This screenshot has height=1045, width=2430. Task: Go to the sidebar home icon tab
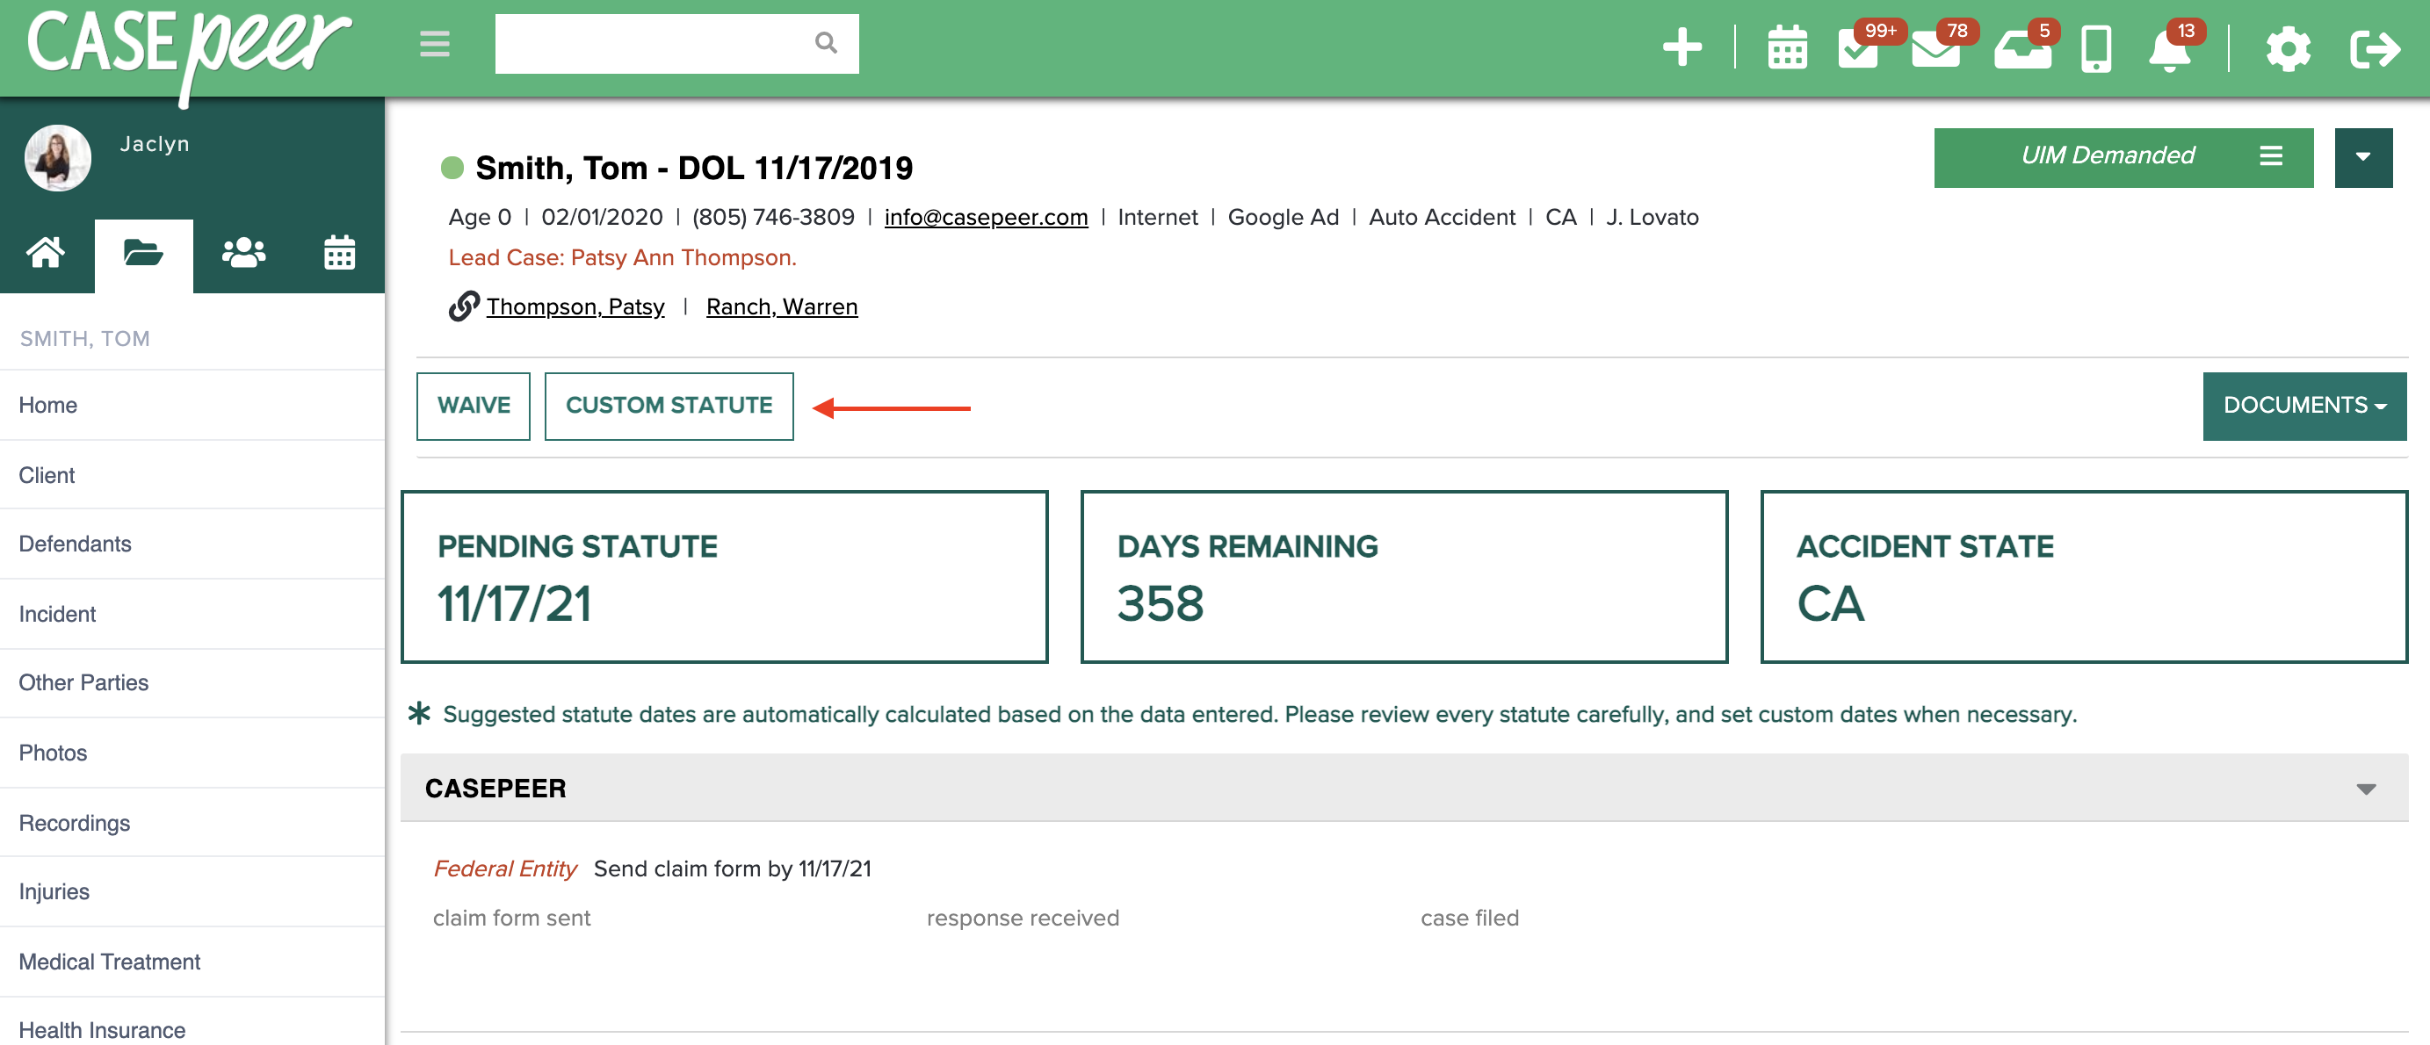(x=46, y=253)
